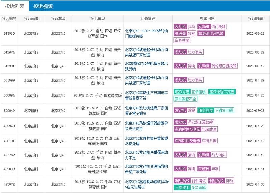270x193 pixels.
Task: Click the 投诉时间 column header
Action: tap(255, 19)
